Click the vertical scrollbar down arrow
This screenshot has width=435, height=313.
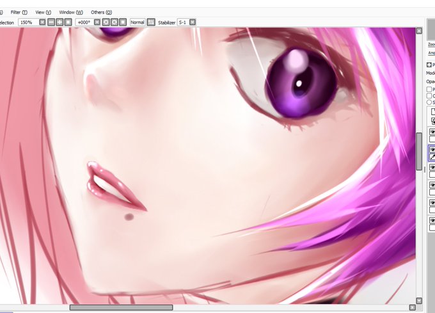[x=419, y=301]
